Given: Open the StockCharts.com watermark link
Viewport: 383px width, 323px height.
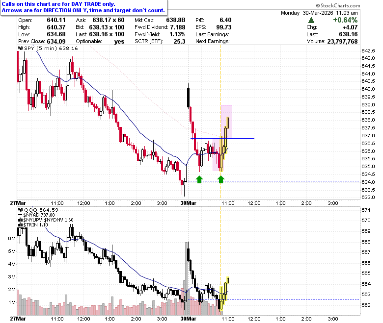Looking at the screenshot, I should point(338,5).
